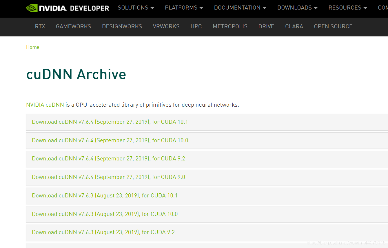This screenshot has height=248, width=388.
Task: Go to the RTX section
Action: 40,26
